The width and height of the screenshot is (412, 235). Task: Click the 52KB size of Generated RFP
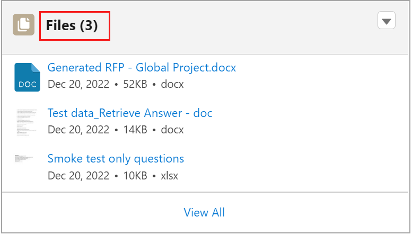click(135, 84)
